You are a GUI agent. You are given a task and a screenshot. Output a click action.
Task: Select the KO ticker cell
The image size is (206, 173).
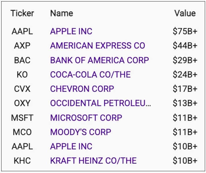coord(22,75)
